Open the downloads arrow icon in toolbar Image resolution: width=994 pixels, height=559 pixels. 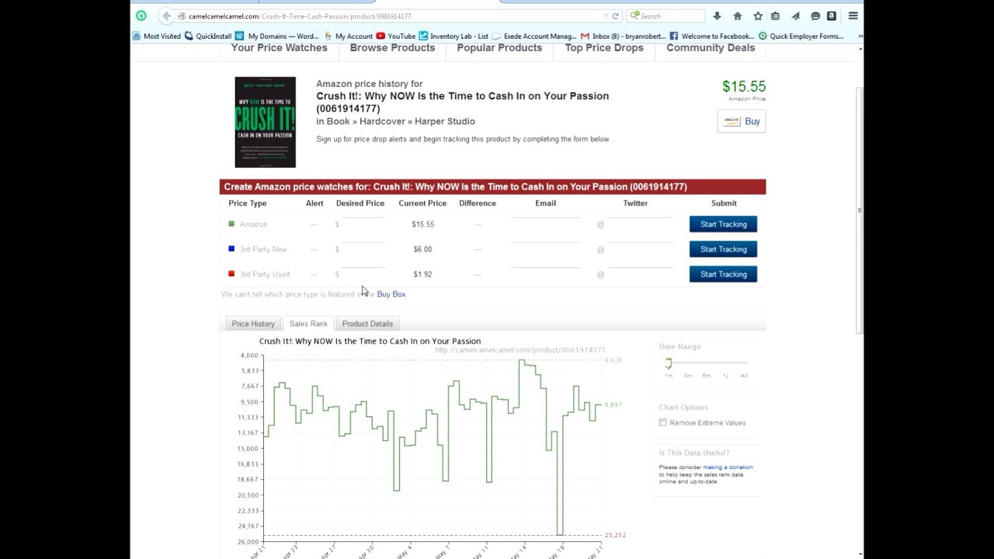pos(717,16)
